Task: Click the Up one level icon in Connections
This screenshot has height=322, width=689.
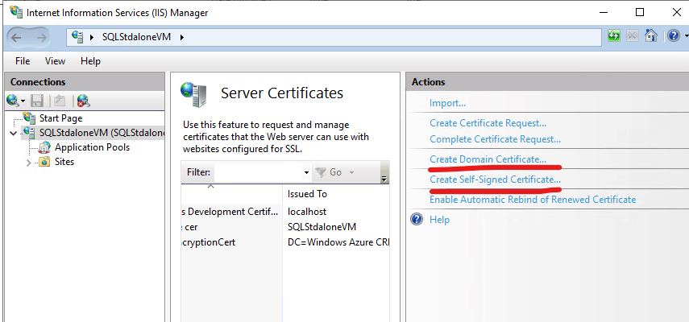Action: [x=60, y=101]
